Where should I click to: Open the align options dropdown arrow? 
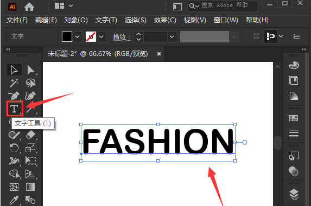pos(281,36)
